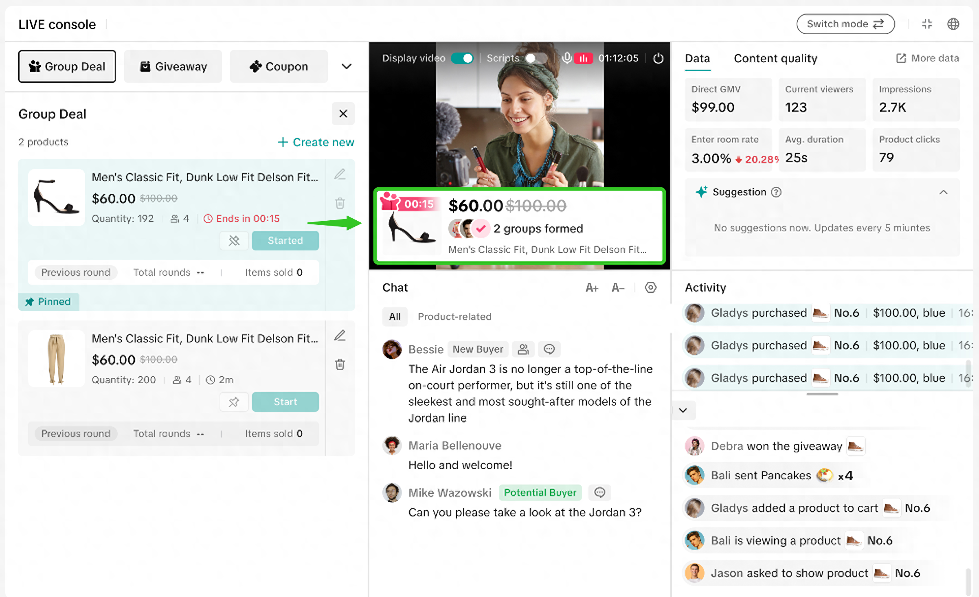Edit the first group deal with pencil icon
The height and width of the screenshot is (597, 979).
tap(340, 174)
